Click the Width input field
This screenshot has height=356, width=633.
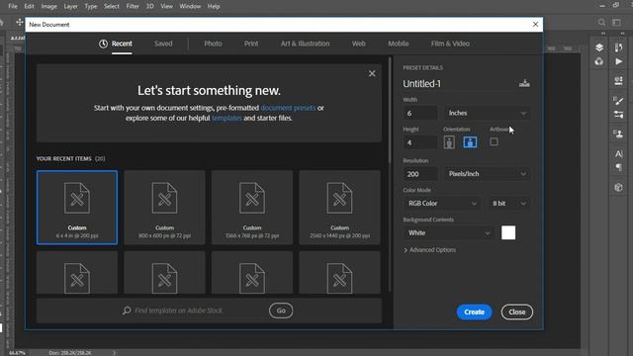(419, 113)
